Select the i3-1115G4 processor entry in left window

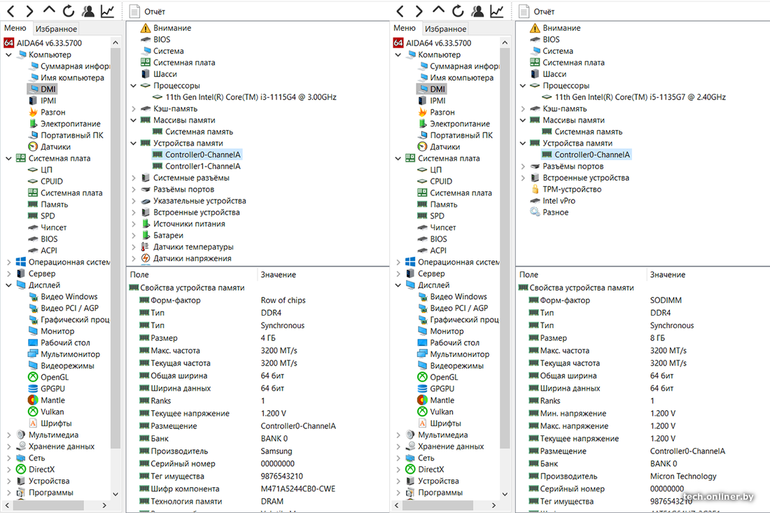click(x=244, y=97)
